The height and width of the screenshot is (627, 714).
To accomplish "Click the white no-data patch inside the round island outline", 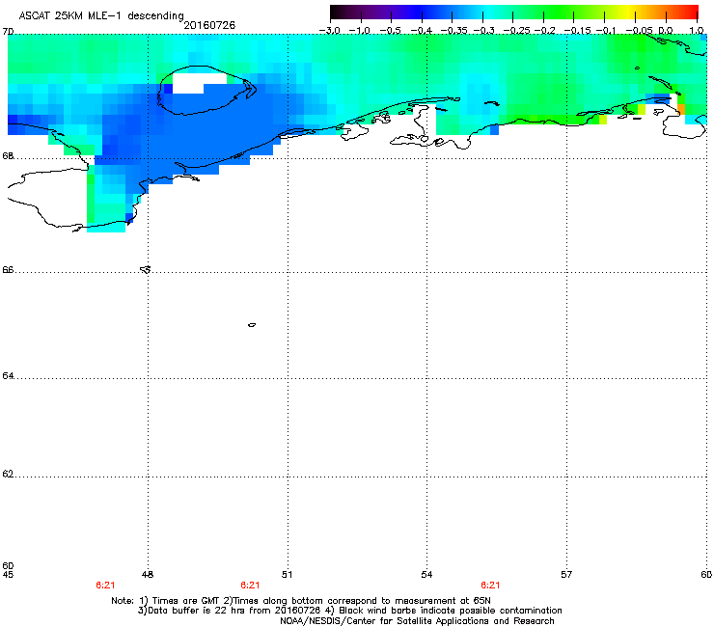I will 196,83.
